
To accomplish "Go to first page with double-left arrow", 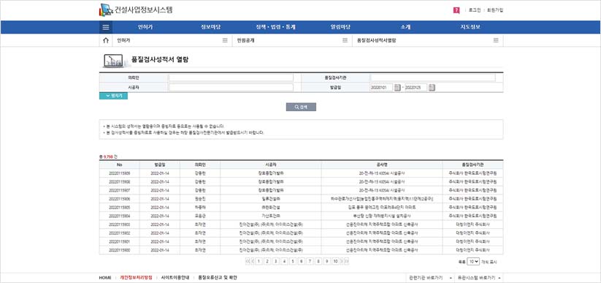I will point(248,261).
